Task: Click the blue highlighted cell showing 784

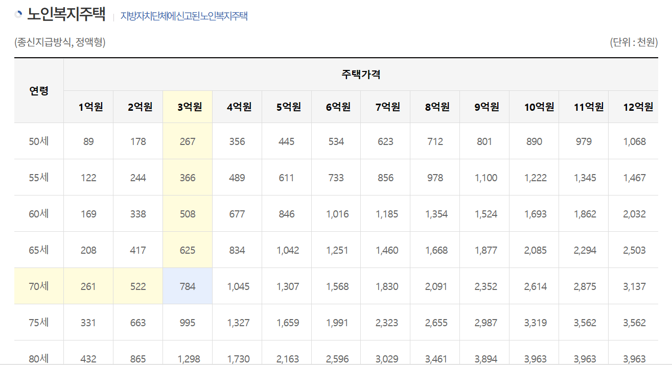Action: (187, 287)
